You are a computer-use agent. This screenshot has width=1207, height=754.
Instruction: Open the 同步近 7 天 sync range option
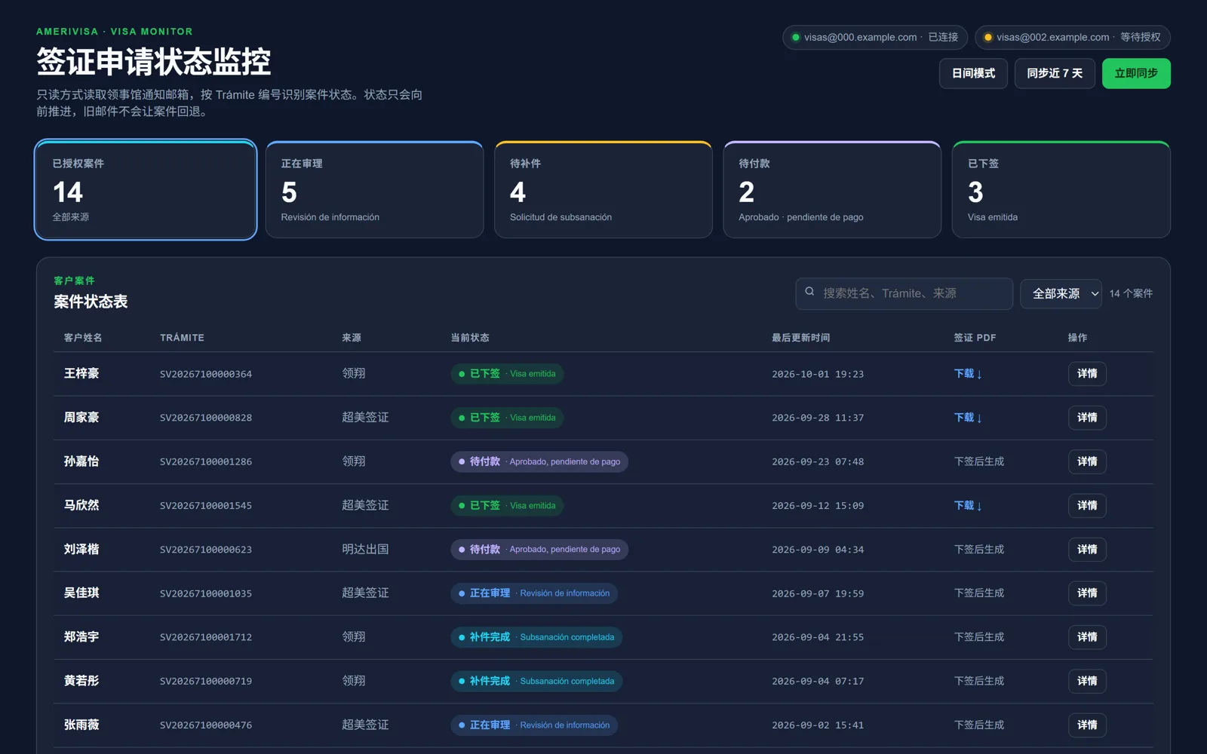coord(1055,73)
